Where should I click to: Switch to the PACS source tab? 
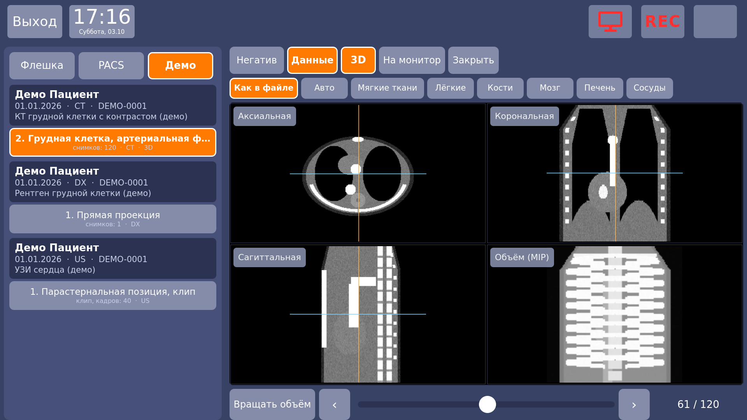coord(111,66)
